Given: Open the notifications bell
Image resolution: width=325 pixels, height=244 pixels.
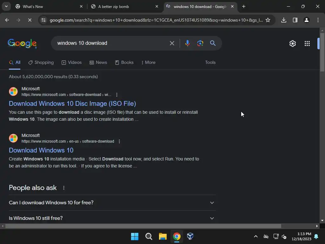Looking at the screenshot, I should click(316, 236).
